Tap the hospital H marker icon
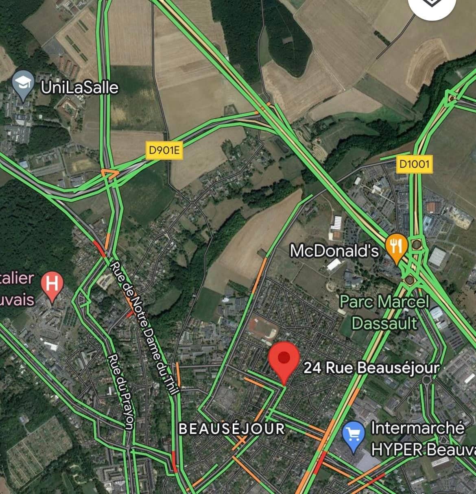 pos(52,286)
